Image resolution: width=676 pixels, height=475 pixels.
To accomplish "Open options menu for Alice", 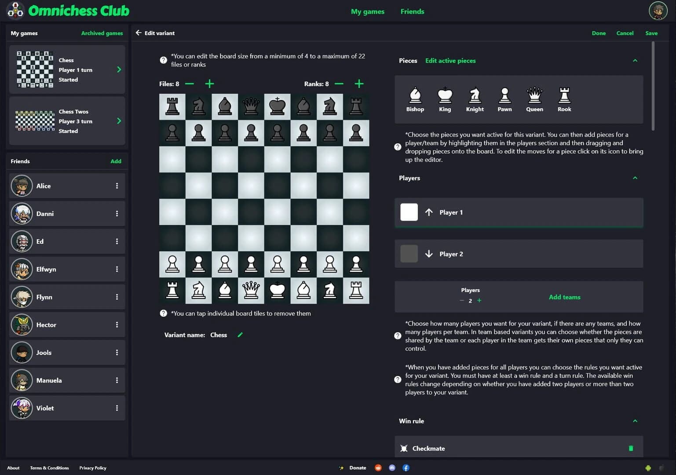I will pos(117,186).
